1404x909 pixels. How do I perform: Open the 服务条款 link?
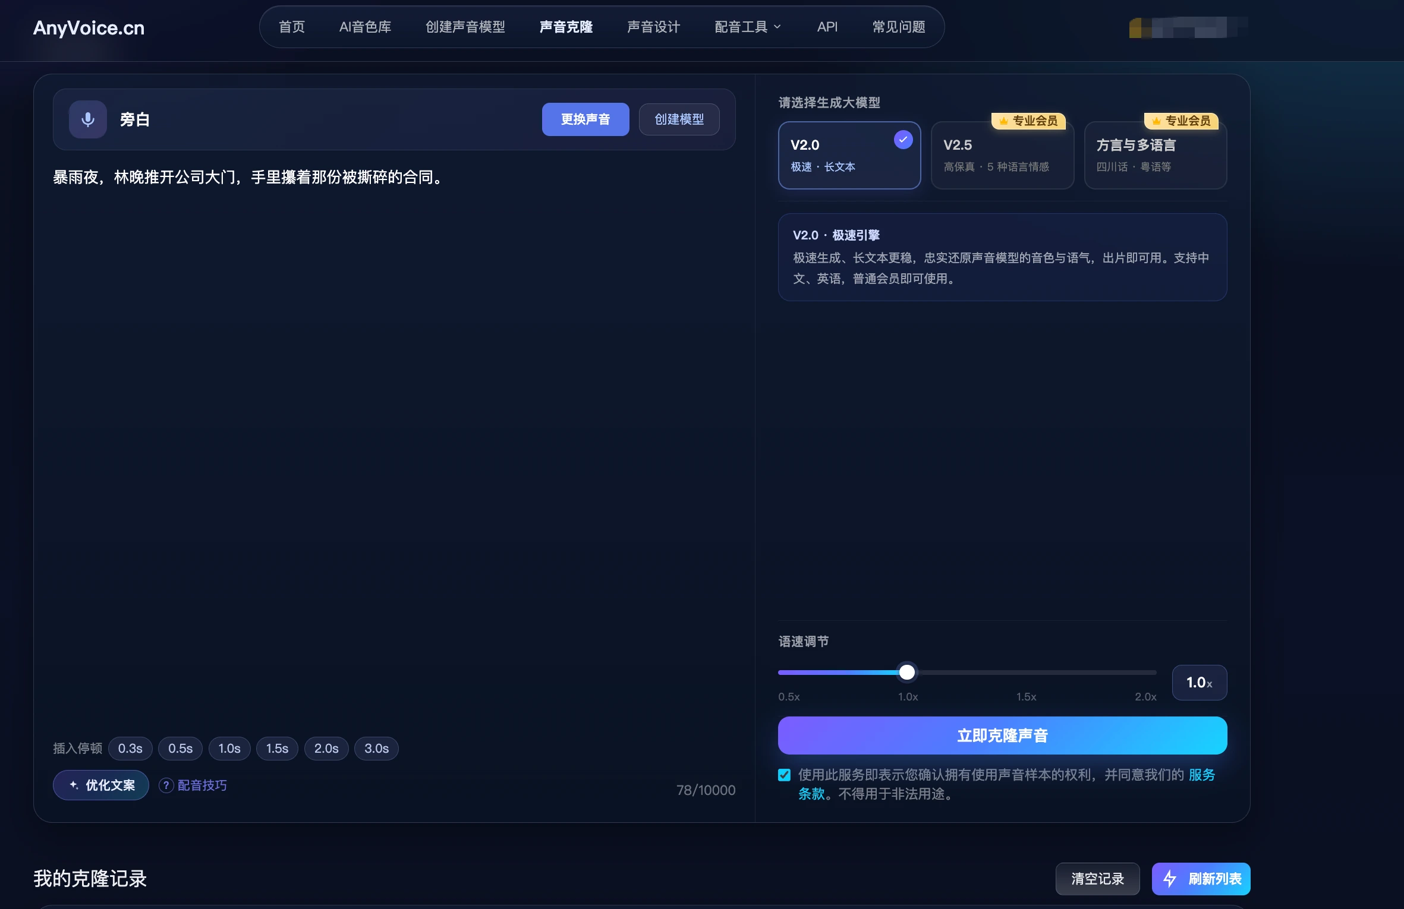tap(1201, 775)
